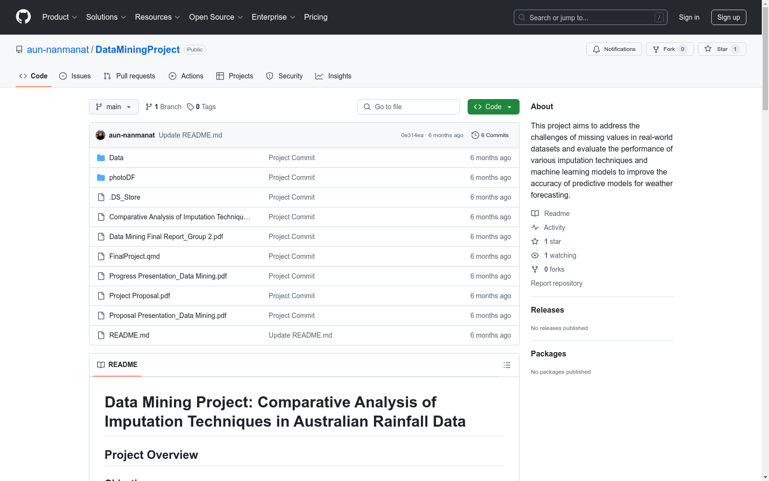Open Update README.md commit in README.md row

(x=300, y=335)
